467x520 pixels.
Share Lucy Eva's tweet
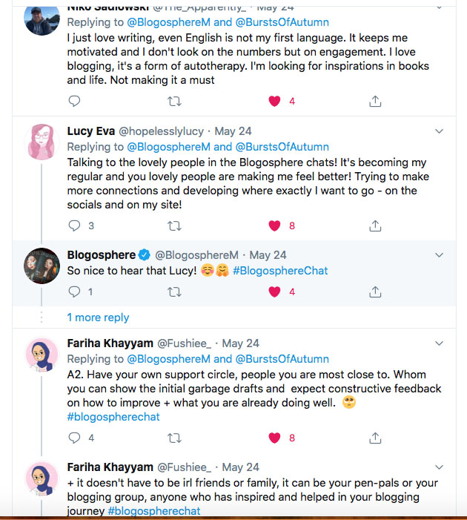[375, 226]
